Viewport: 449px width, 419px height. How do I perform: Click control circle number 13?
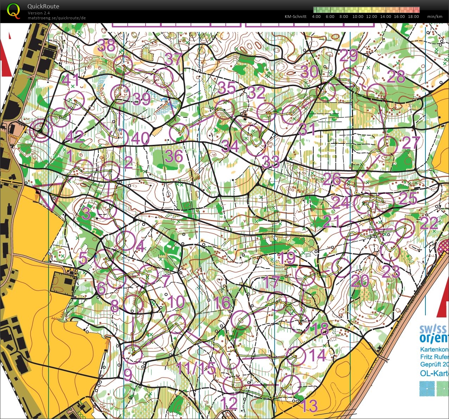pos(291,385)
